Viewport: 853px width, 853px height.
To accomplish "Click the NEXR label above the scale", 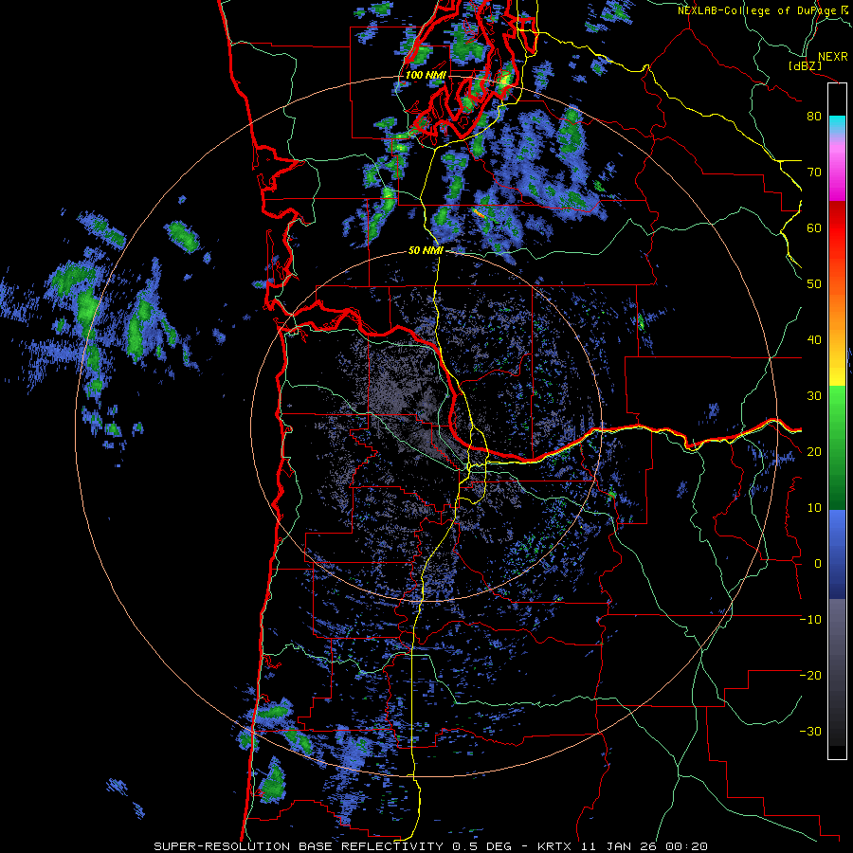I will pyautogui.click(x=833, y=57).
